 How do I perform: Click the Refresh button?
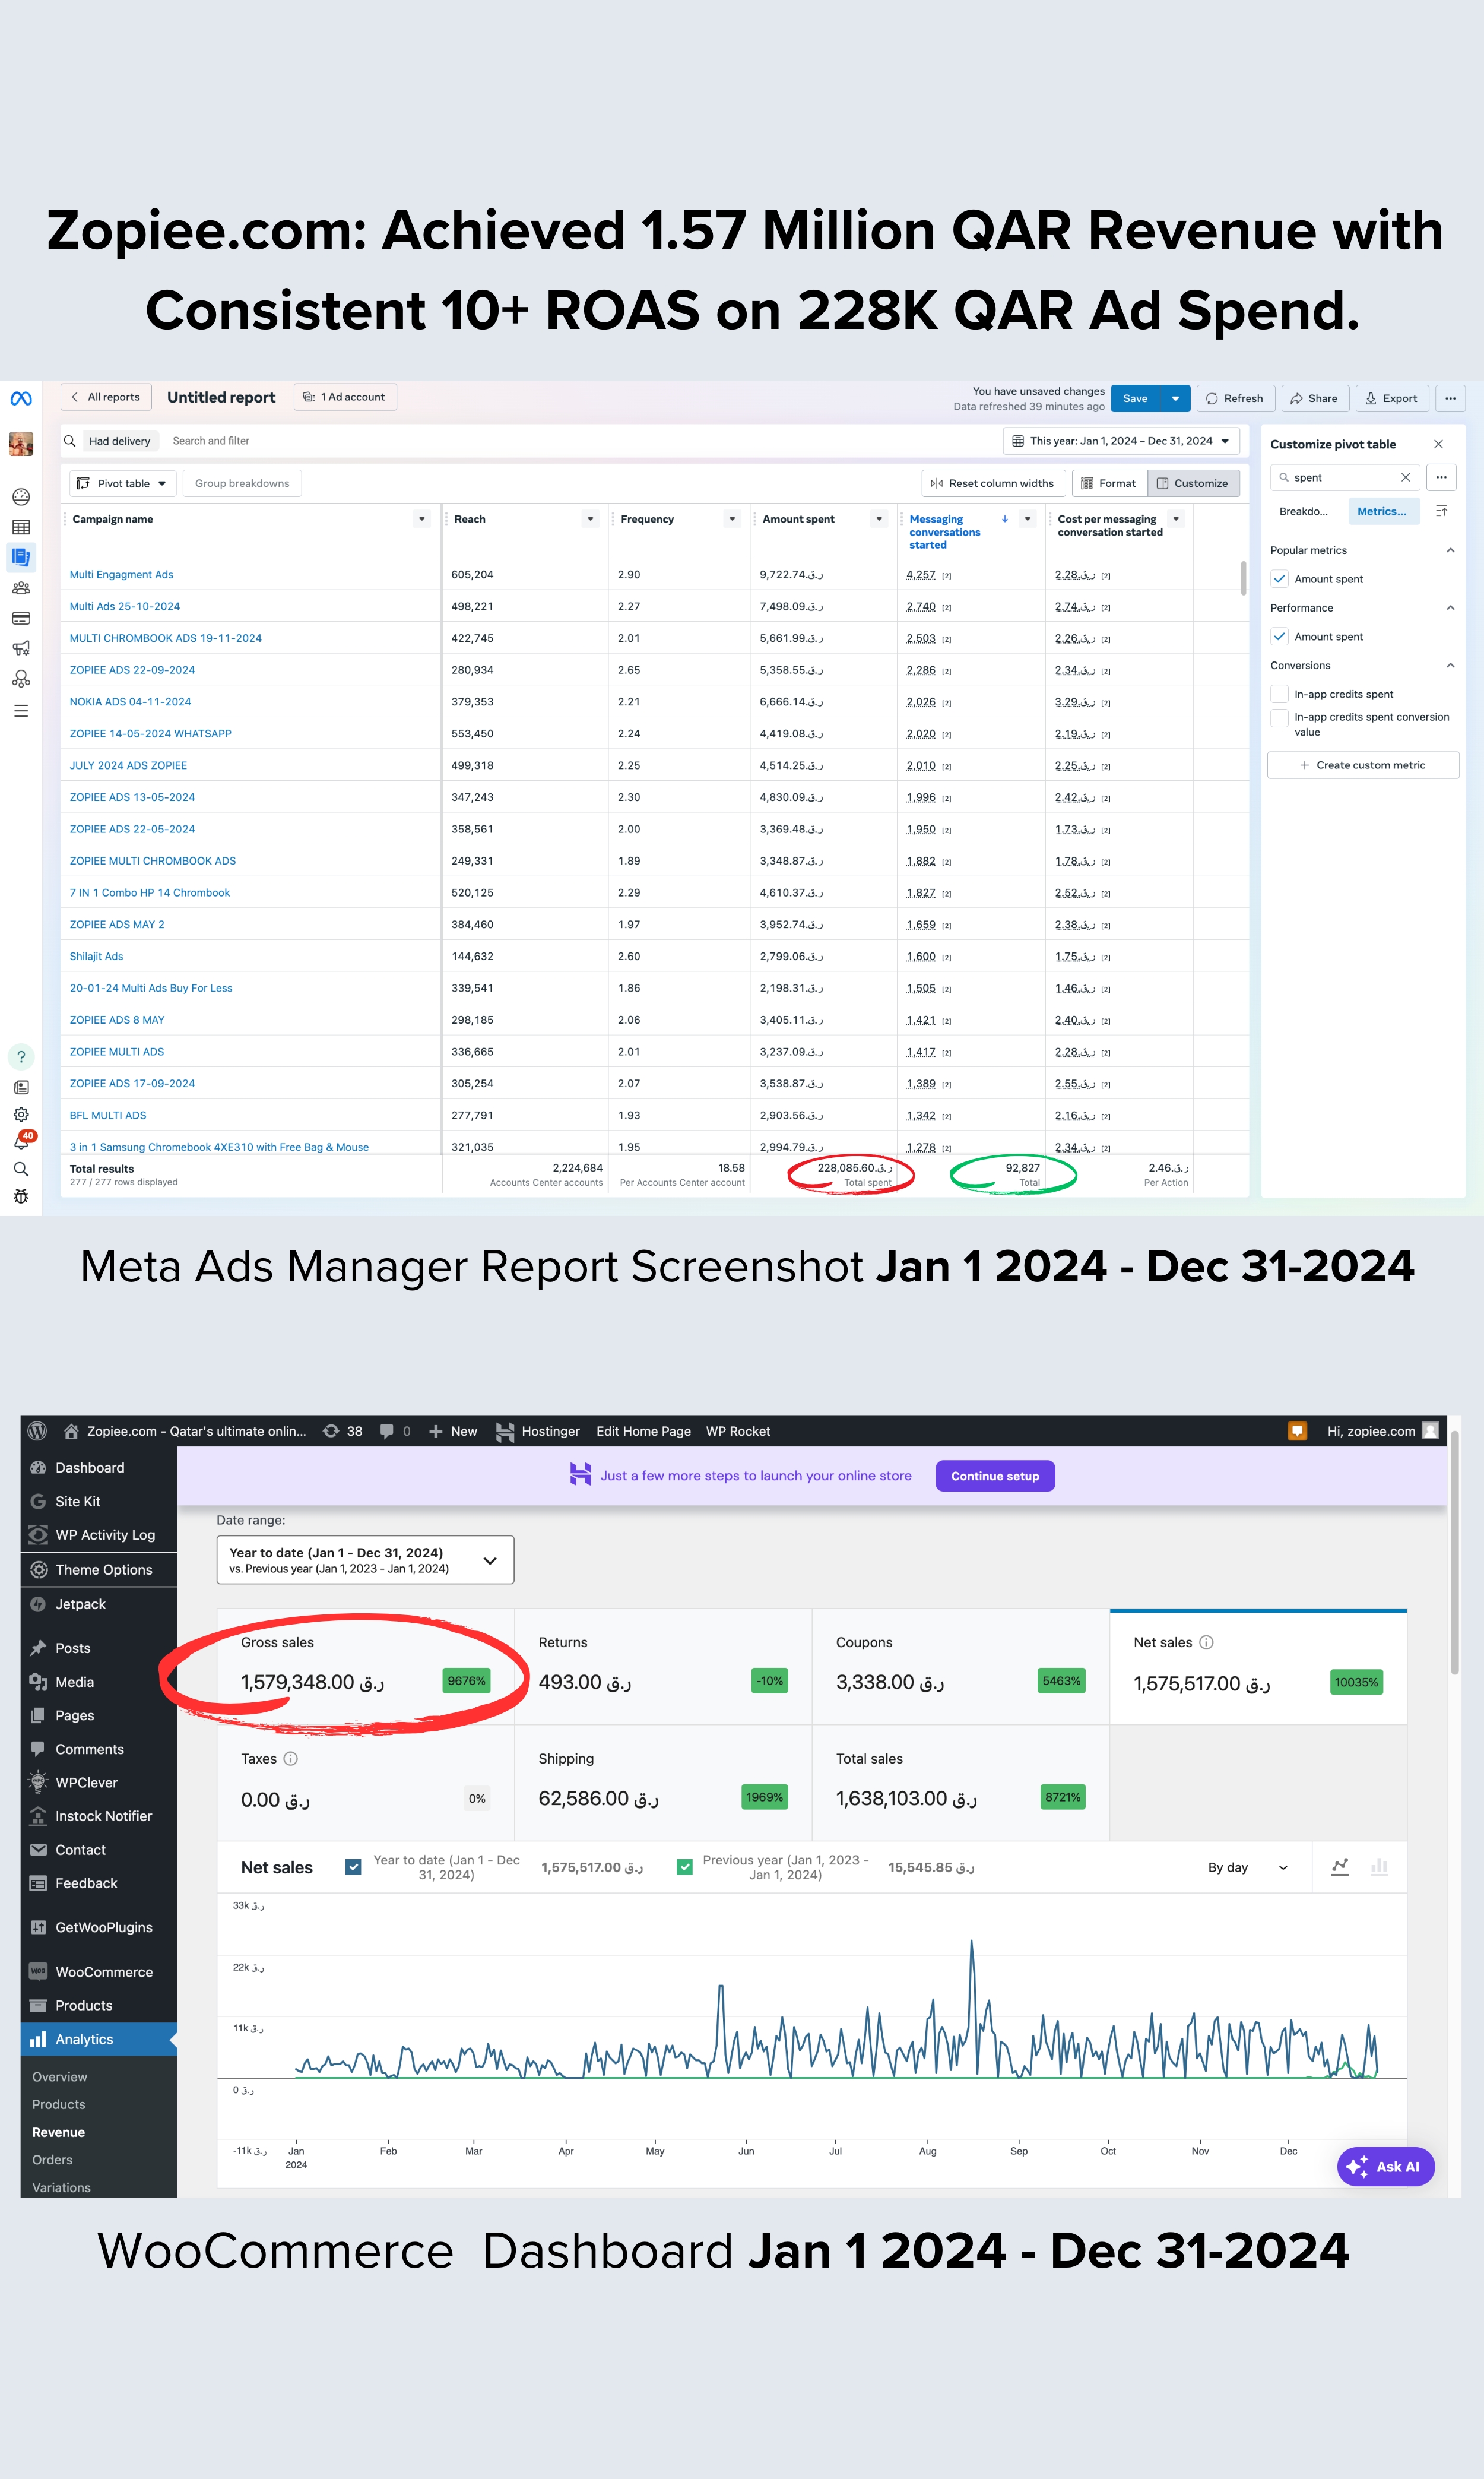pos(1235,398)
